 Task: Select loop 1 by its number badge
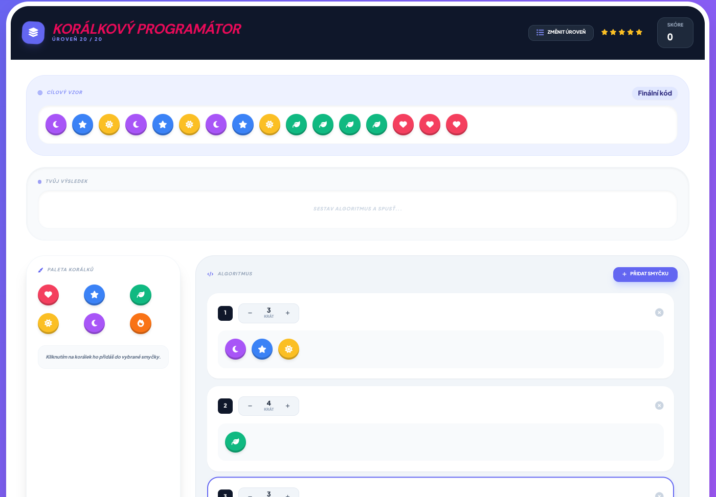coord(226,313)
